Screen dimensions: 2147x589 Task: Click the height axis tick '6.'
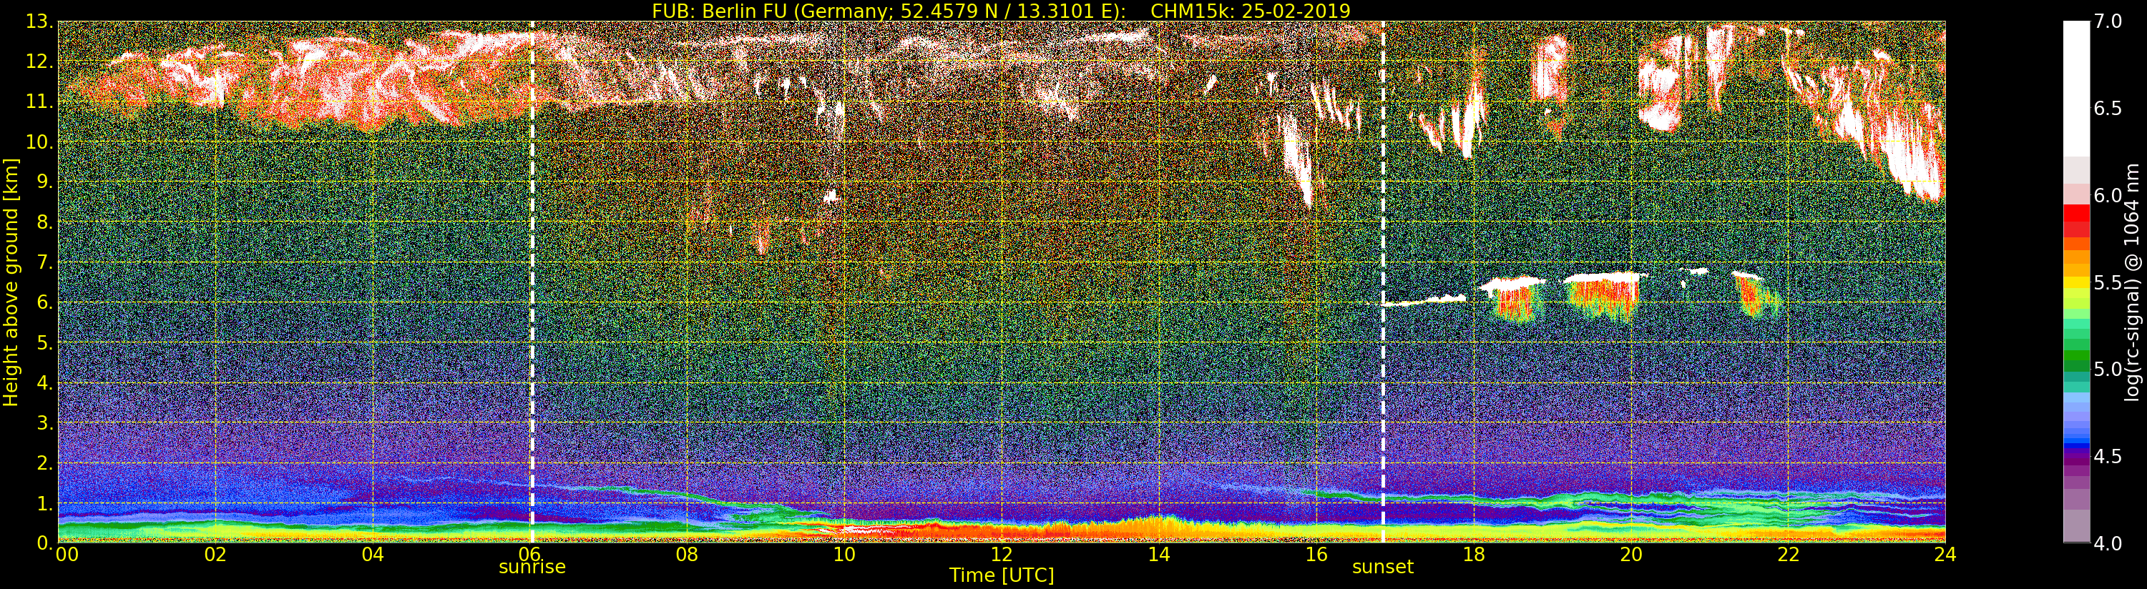[44, 302]
